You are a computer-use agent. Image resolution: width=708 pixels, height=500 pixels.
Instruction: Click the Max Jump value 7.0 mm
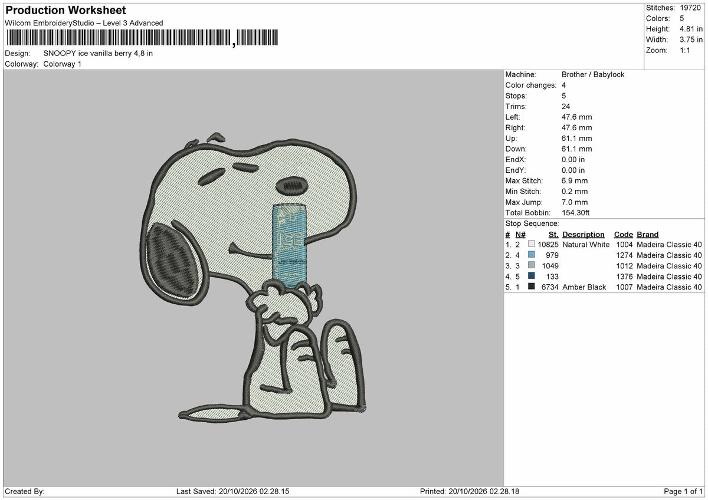click(575, 202)
